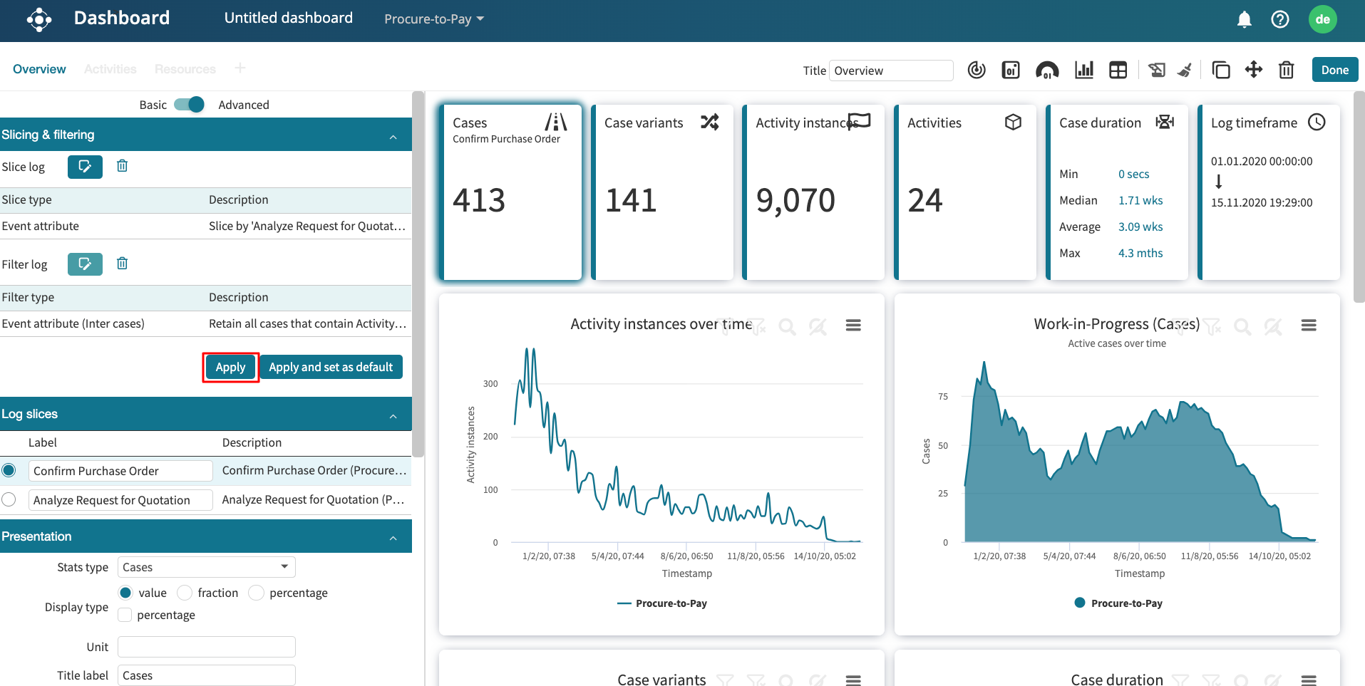Open the Stats type dropdown
Screen dimensions: 1365x686
(x=206, y=567)
